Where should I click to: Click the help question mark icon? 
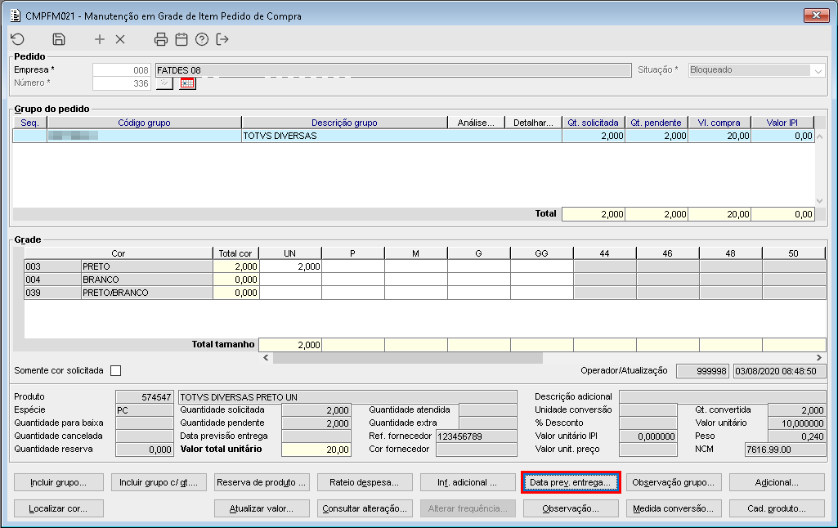tap(202, 39)
